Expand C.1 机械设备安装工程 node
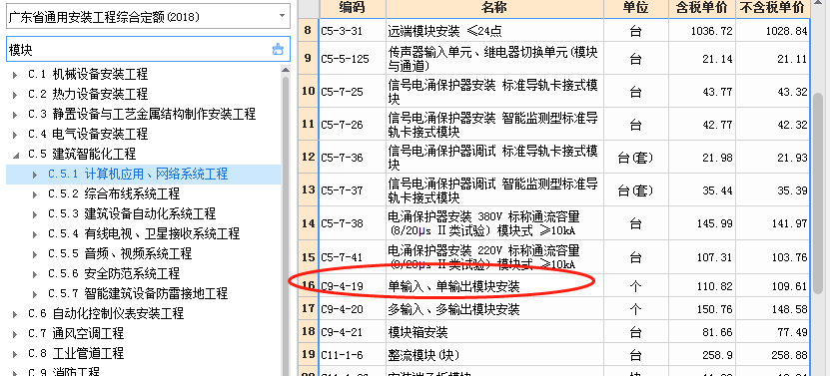Viewport: 830px width, 376px height. (15, 75)
